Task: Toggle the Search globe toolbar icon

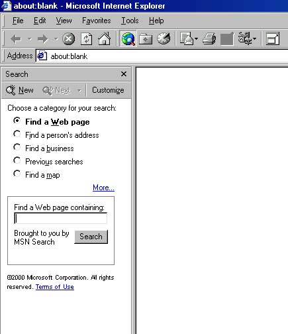Action: 128,39
